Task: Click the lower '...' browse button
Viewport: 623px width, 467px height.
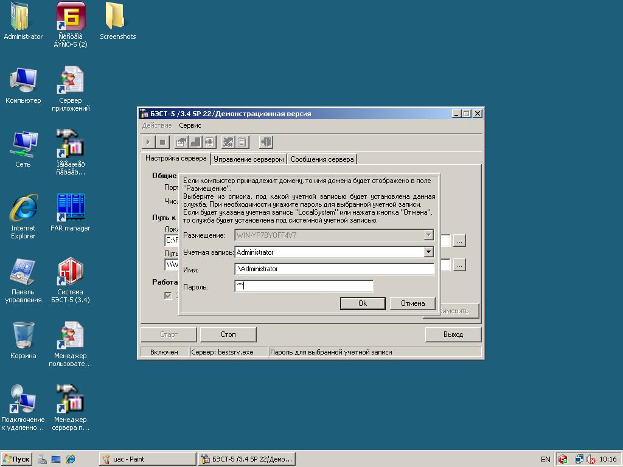Action: click(x=459, y=265)
